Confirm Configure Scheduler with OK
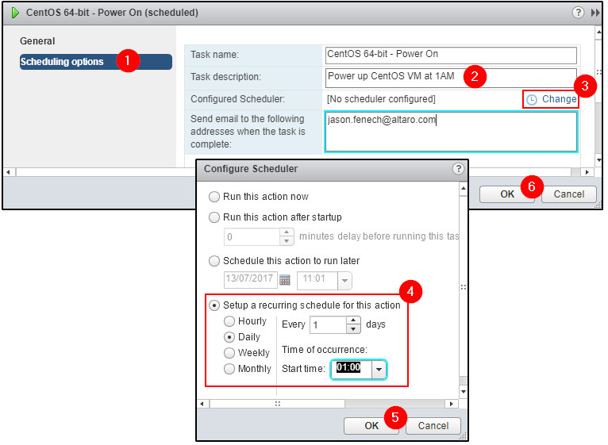Screen dimensions: 608x445 point(371,426)
